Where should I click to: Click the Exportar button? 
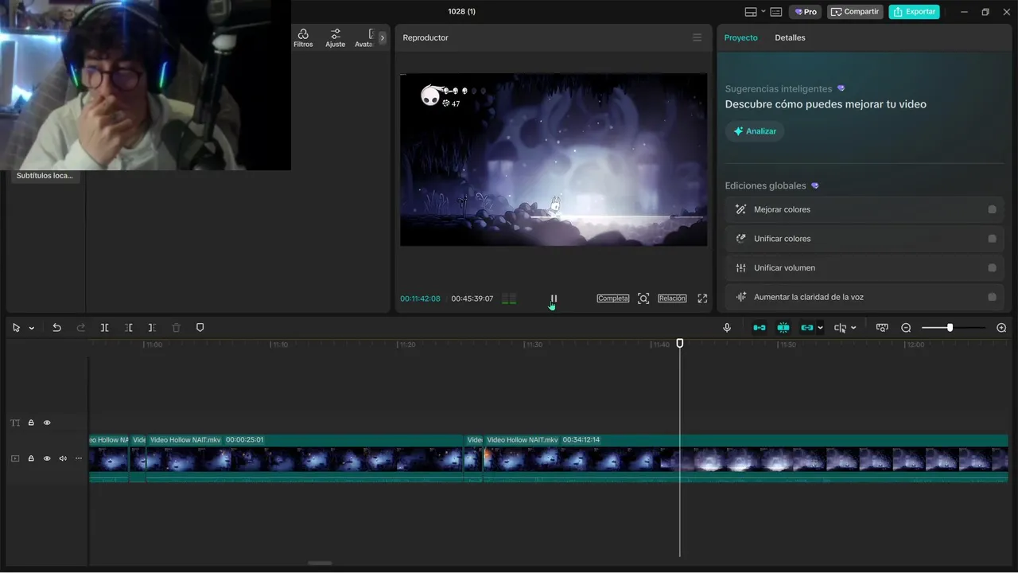[914, 12]
